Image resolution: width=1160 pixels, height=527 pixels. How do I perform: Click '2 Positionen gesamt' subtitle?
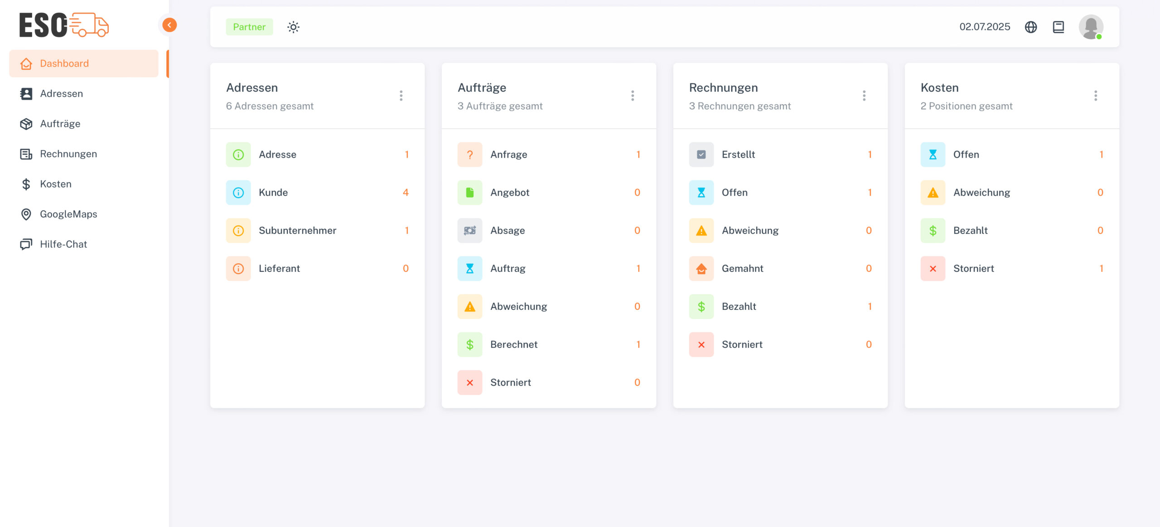[967, 106]
